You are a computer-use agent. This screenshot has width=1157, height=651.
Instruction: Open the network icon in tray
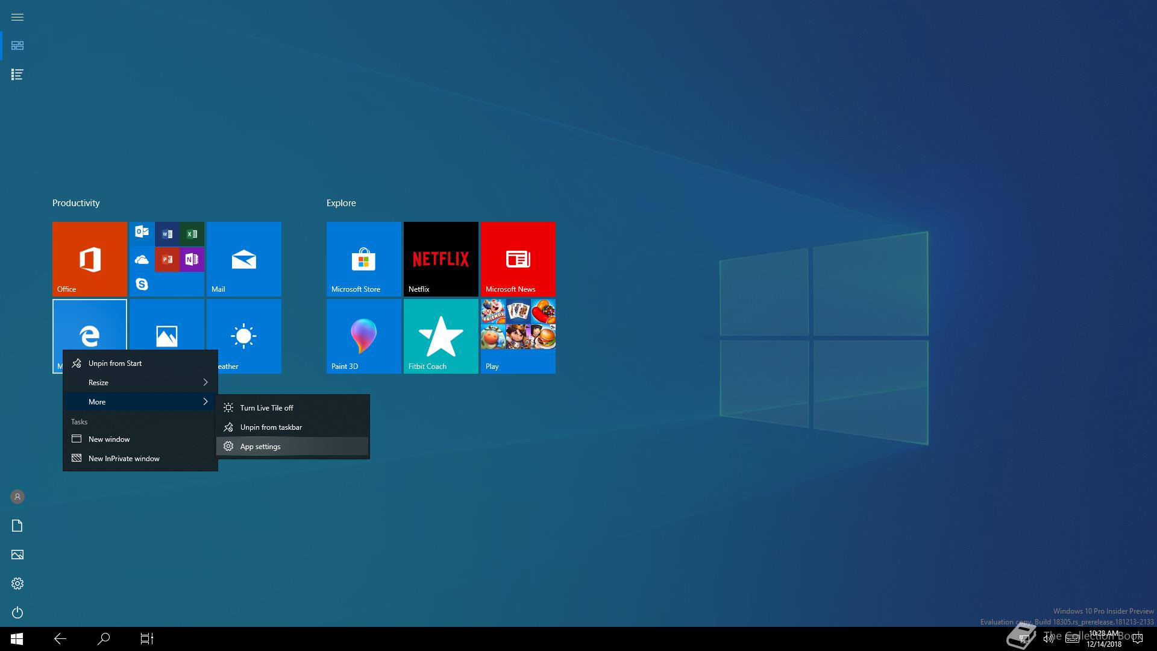(x=1024, y=639)
